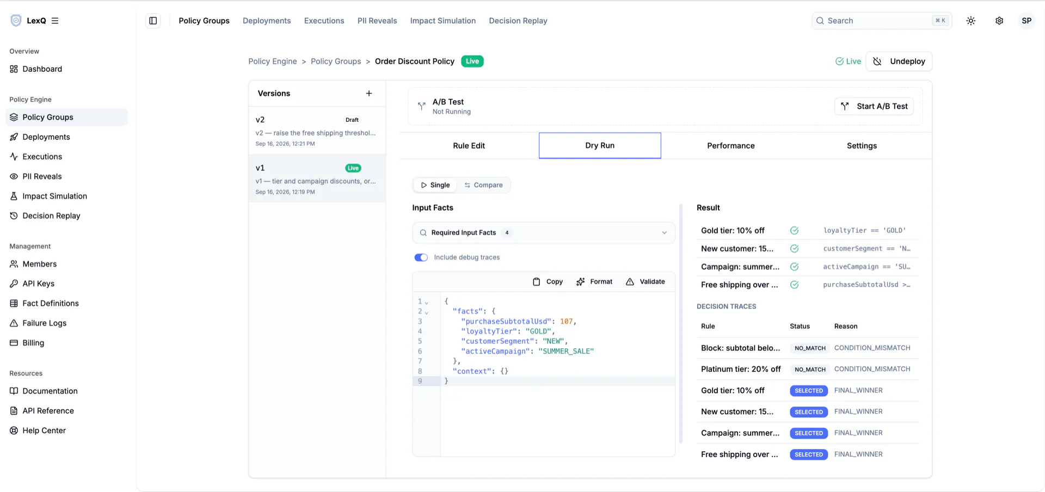Collapse JSON fold arrow on line 1

coord(427,303)
